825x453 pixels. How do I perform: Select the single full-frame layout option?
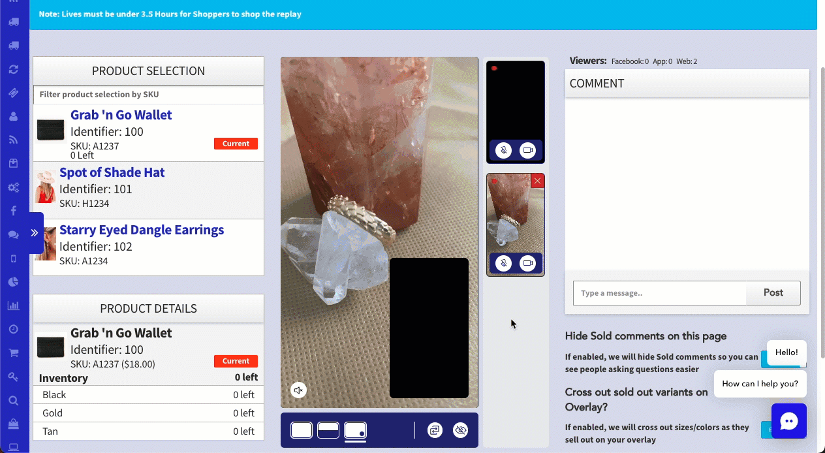pyautogui.click(x=302, y=430)
